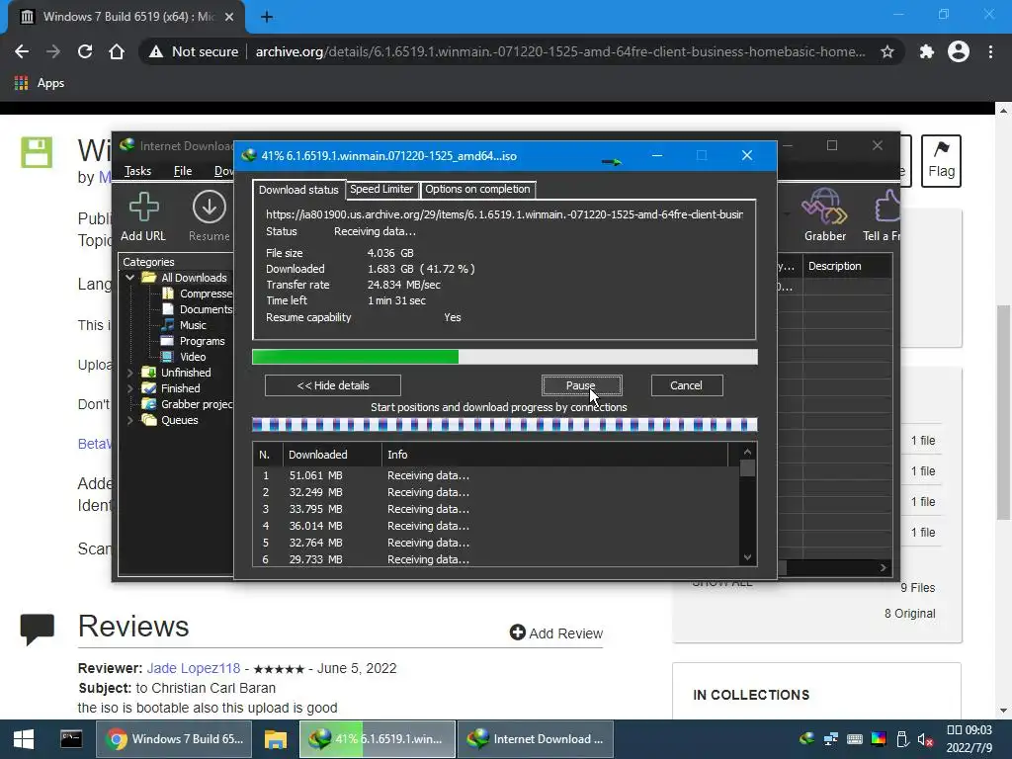1012x759 pixels.
Task: Switch to the Speed Limiter tab
Action: (381, 189)
